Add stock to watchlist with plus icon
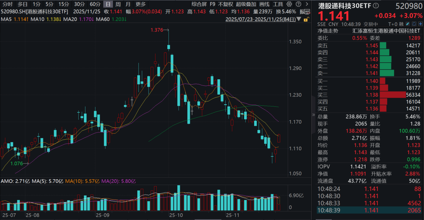The width and height of the screenshot is (424, 220). [420, 23]
